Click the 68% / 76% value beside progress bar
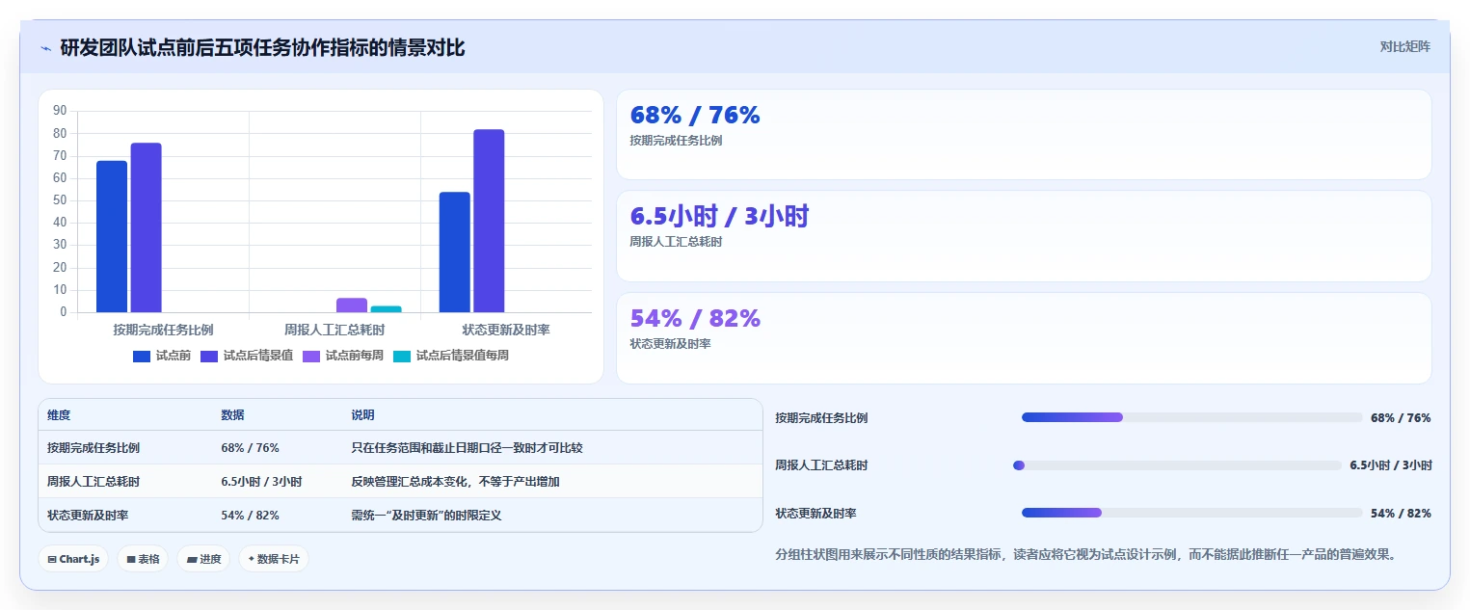This screenshot has width=1470, height=610. coord(1401,418)
